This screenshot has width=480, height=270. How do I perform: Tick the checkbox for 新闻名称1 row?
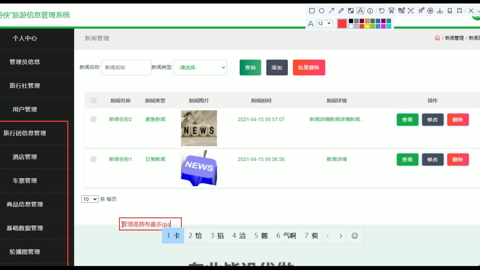(x=93, y=159)
